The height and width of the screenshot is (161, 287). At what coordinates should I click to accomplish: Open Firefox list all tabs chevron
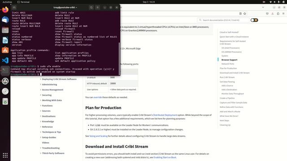tap(263, 7)
